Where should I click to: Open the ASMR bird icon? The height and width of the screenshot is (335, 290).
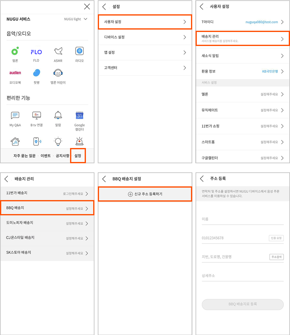tap(58, 51)
